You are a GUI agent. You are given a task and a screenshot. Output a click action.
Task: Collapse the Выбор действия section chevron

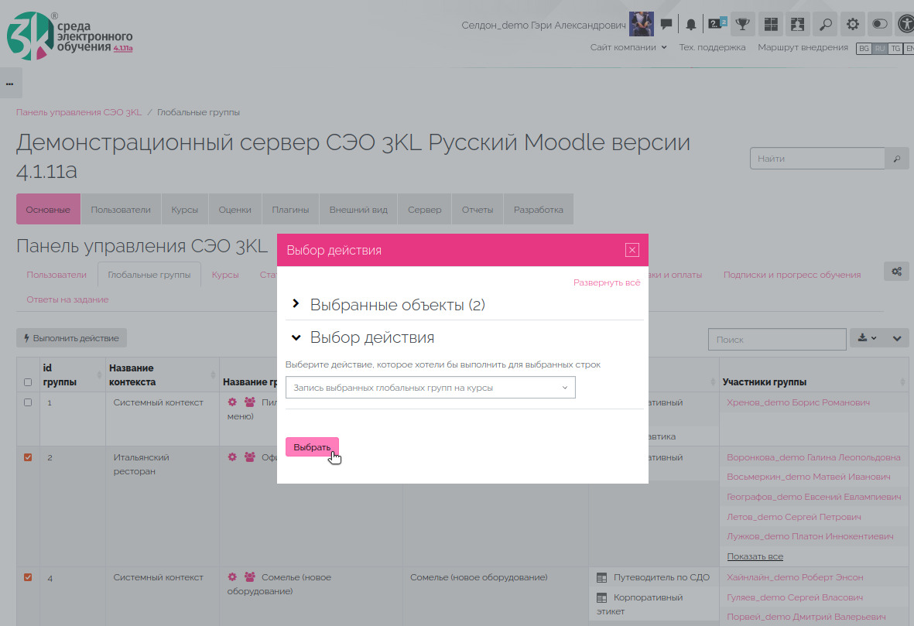point(296,337)
